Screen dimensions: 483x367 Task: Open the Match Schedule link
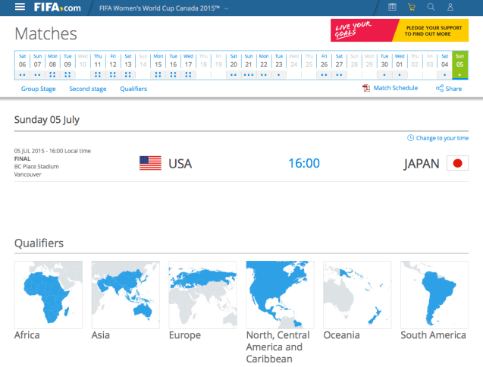coord(396,88)
